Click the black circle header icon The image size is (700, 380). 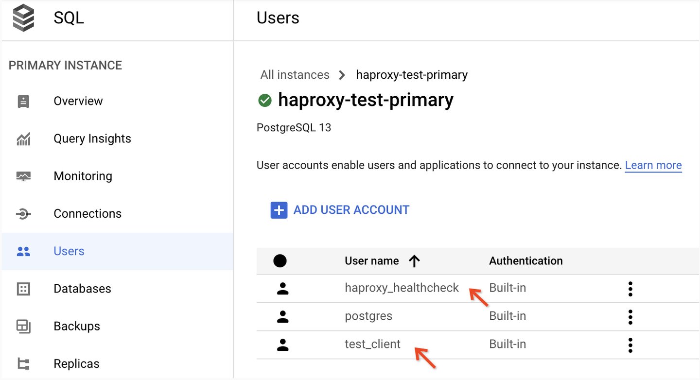pyautogui.click(x=280, y=261)
